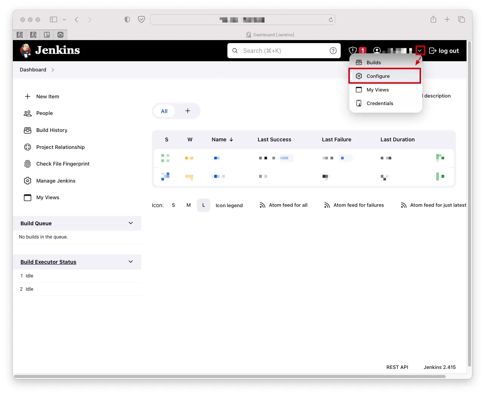This screenshot has width=485, height=395.
Task: Open Safari's Share icon
Action: pos(433,19)
